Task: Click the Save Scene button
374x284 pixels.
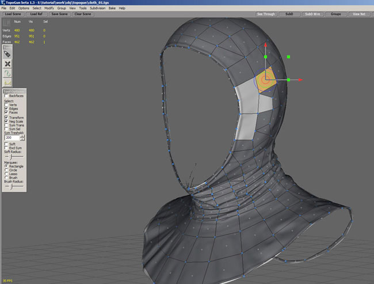Action: [x=60, y=14]
